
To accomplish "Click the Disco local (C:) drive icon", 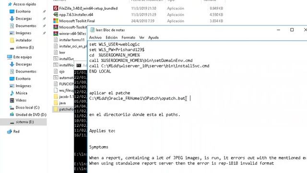I will coord(12,108).
